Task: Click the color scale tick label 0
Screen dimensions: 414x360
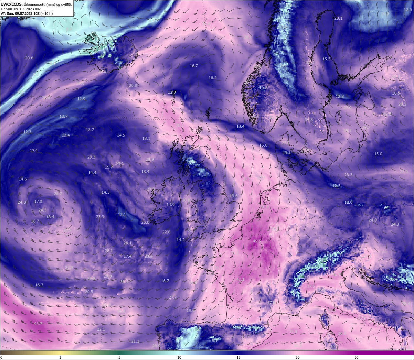Action: click(x=1, y=357)
